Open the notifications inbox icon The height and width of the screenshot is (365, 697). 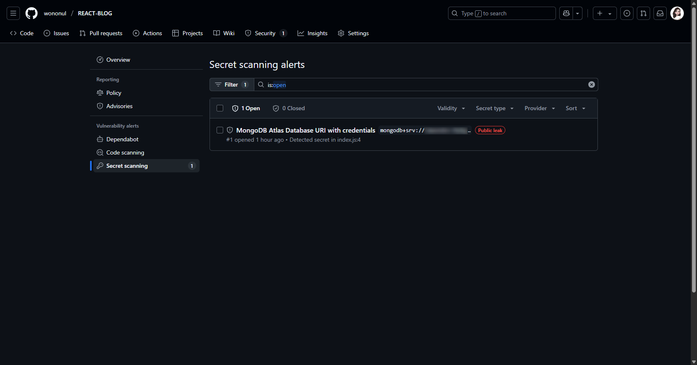[660, 13]
